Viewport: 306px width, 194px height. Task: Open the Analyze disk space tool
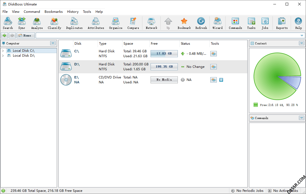37,23
